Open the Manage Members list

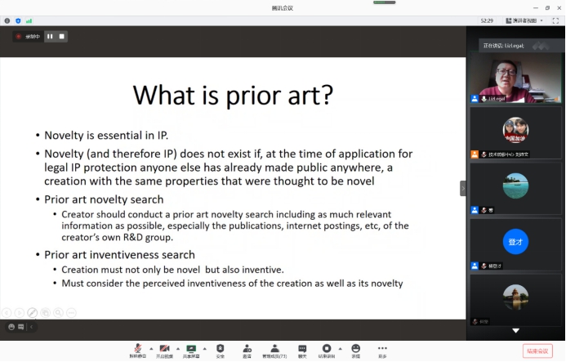(274, 349)
